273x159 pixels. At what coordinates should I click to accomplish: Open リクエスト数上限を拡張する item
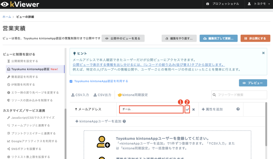29,157
